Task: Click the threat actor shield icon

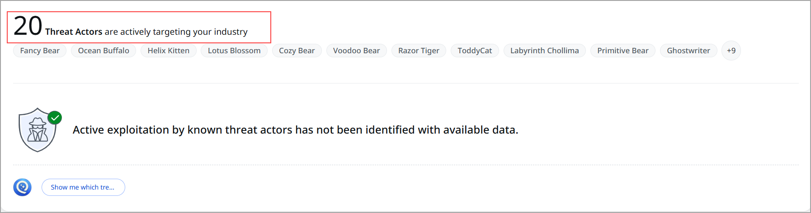Action: pyautogui.click(x=37, y=131)
